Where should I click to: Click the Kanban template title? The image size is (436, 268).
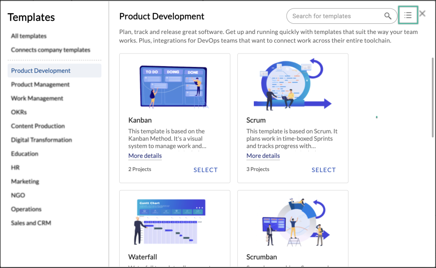tap(140, 120)
